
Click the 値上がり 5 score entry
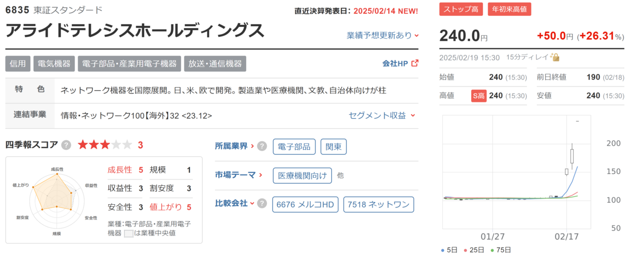(171, 207)
